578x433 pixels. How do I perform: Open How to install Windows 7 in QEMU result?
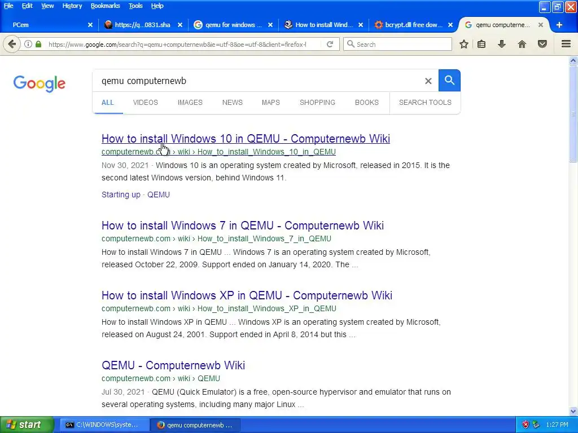243,226
